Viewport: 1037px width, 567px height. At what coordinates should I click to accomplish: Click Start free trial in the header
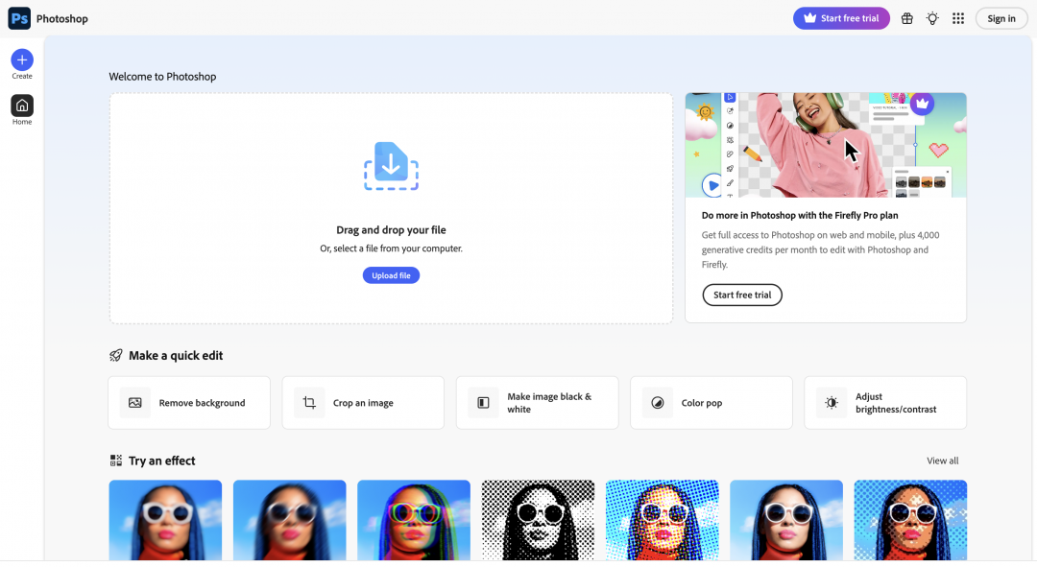(x=841, y=18)
